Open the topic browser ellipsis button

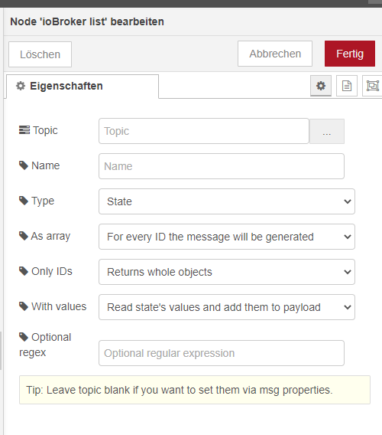tap(327, 131)
